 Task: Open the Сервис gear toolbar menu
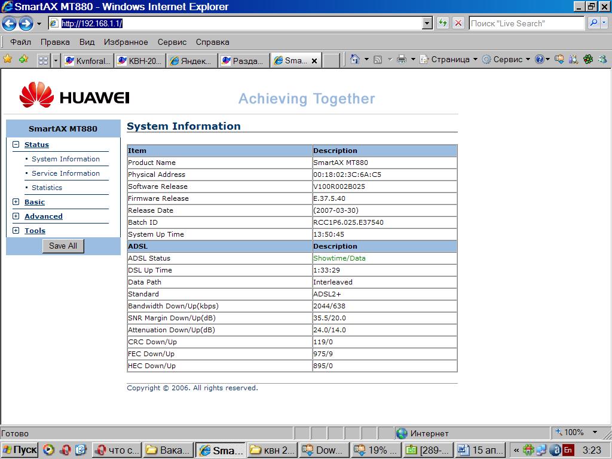(506, 59)
